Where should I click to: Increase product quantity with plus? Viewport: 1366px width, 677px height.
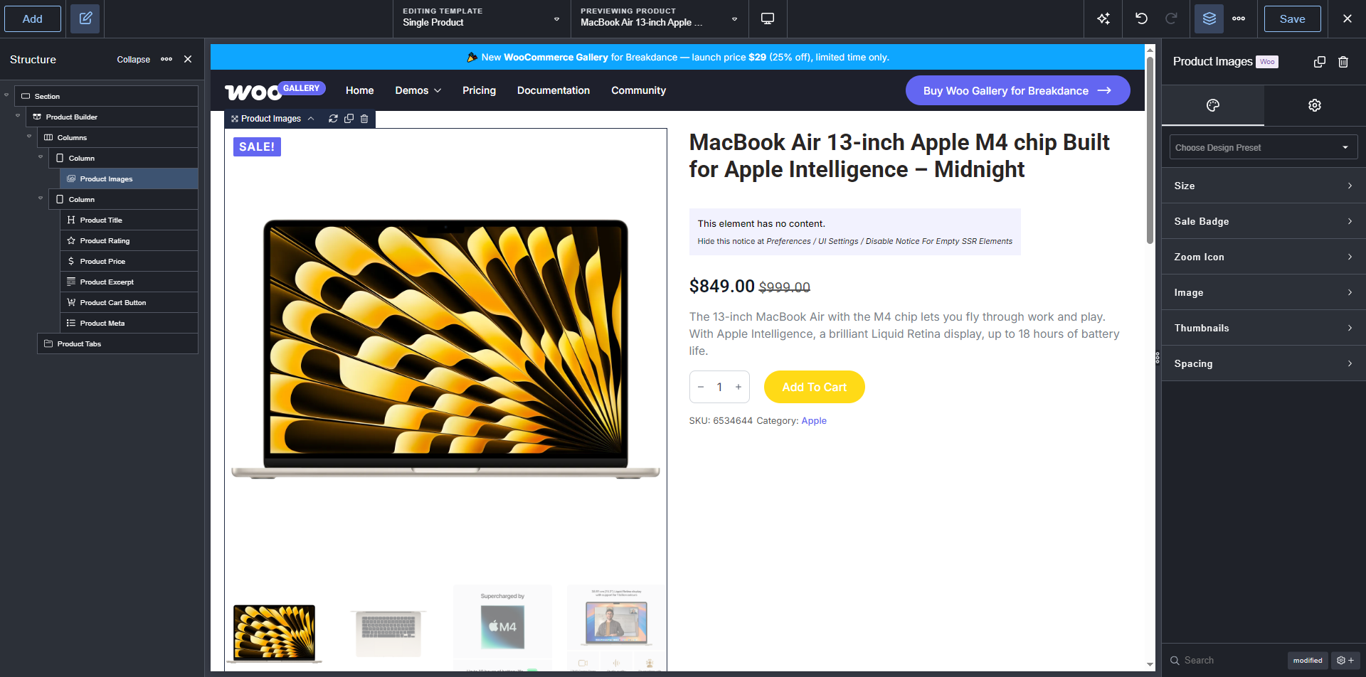click(x=738, y=387)
